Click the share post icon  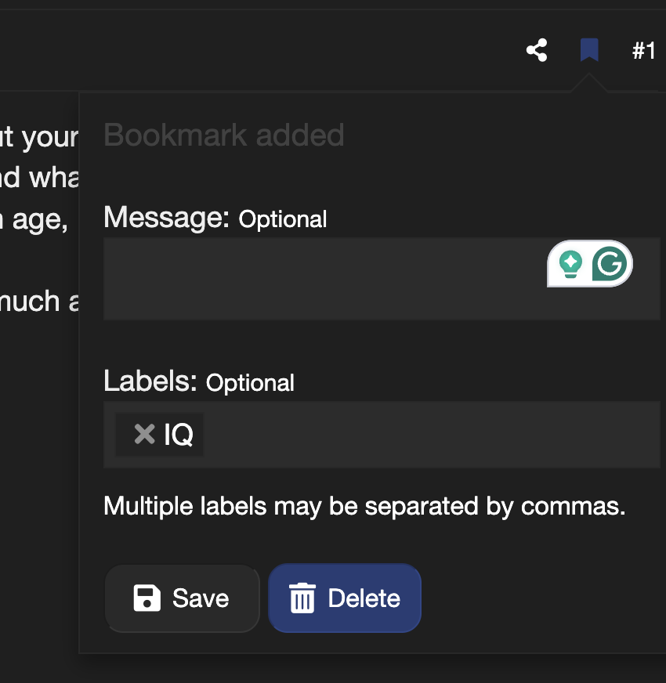537,52
